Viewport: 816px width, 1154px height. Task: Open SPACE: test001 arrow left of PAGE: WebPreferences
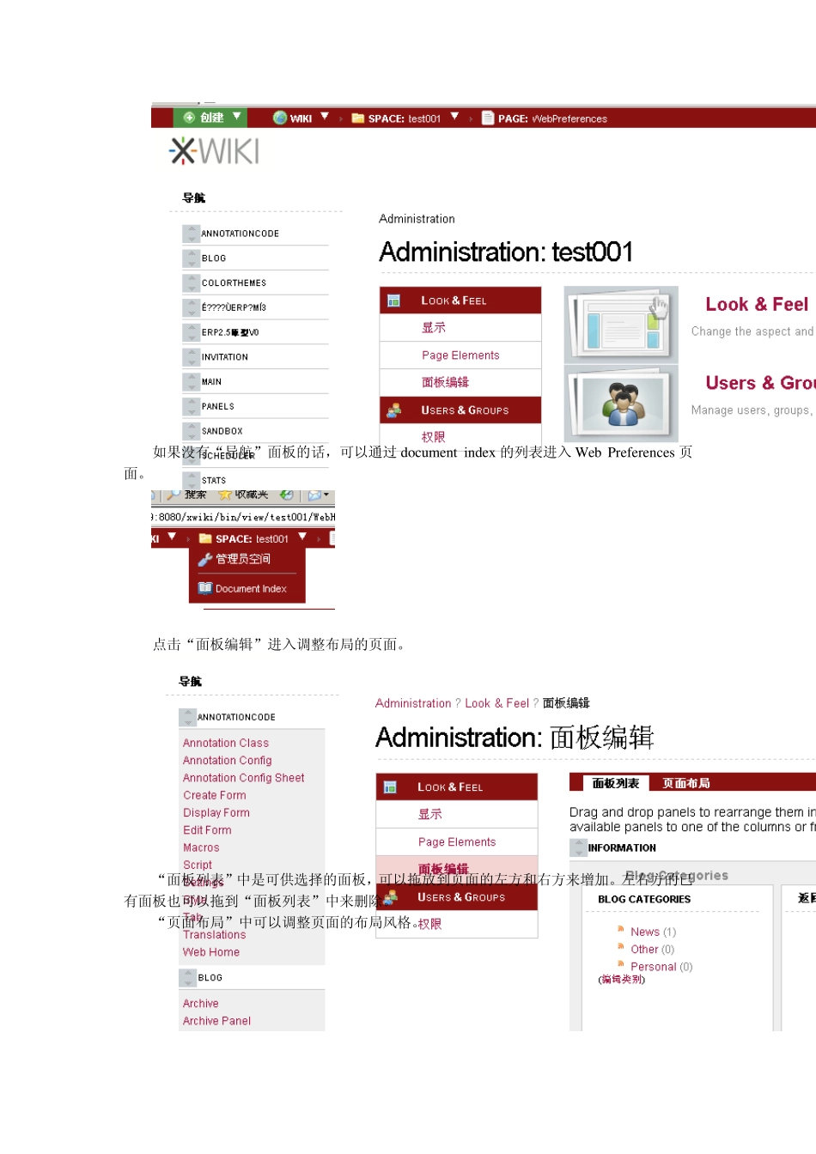[x=454, y=116]
